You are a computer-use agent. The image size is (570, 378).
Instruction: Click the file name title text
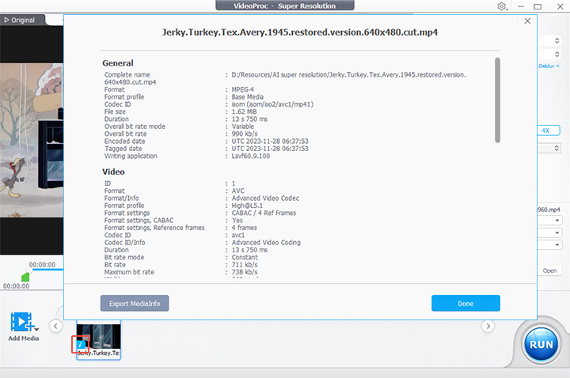300,32
